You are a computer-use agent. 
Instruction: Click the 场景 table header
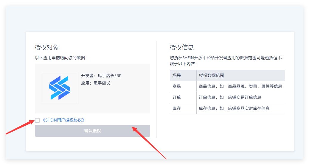point(183,75)
